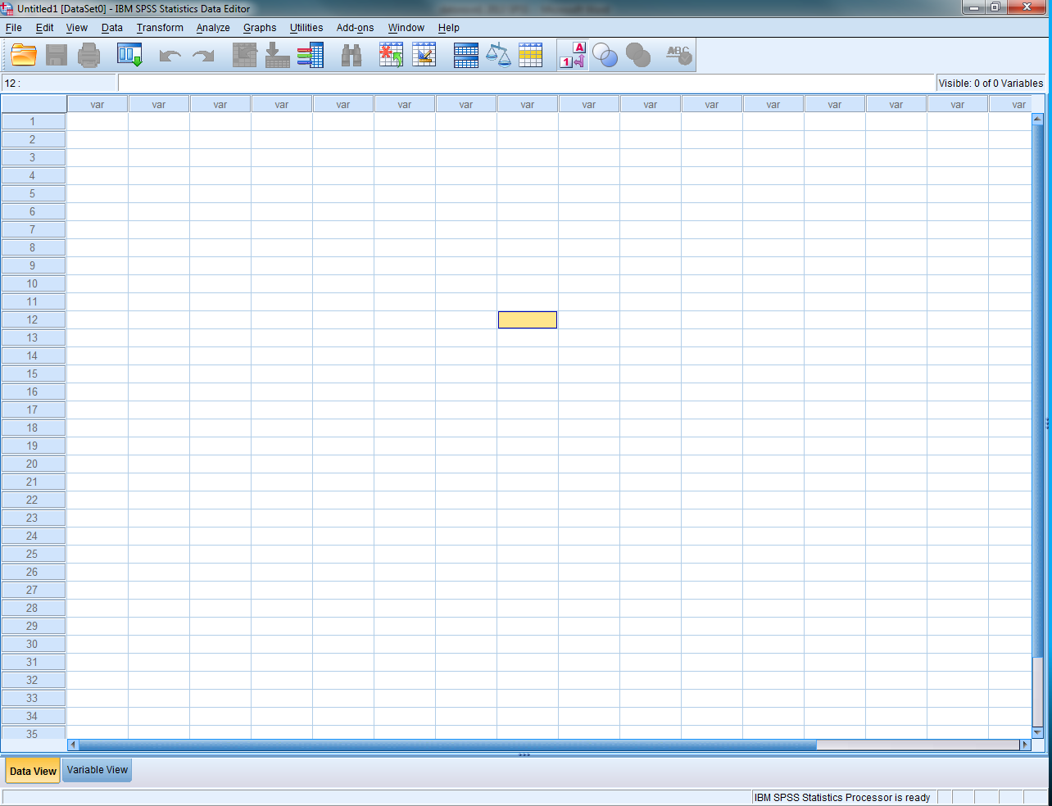Minimize the SPSS Data Editor window
This screenshot has height=806, width=1052.
(x=973, y=7)
